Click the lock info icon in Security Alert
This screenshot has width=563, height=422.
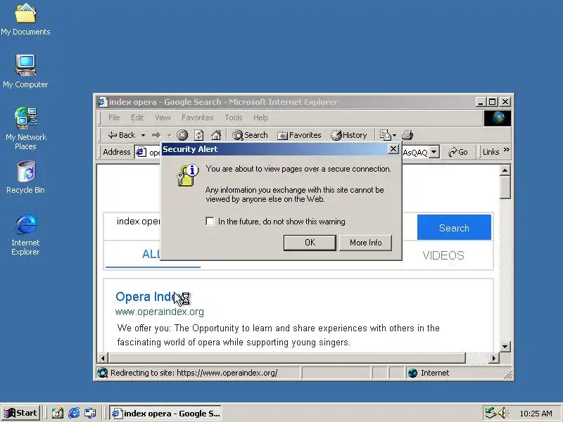pyautogui.click(x=187, y=175)
